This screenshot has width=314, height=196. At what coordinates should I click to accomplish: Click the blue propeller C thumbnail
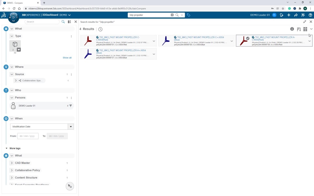[166, 41]
